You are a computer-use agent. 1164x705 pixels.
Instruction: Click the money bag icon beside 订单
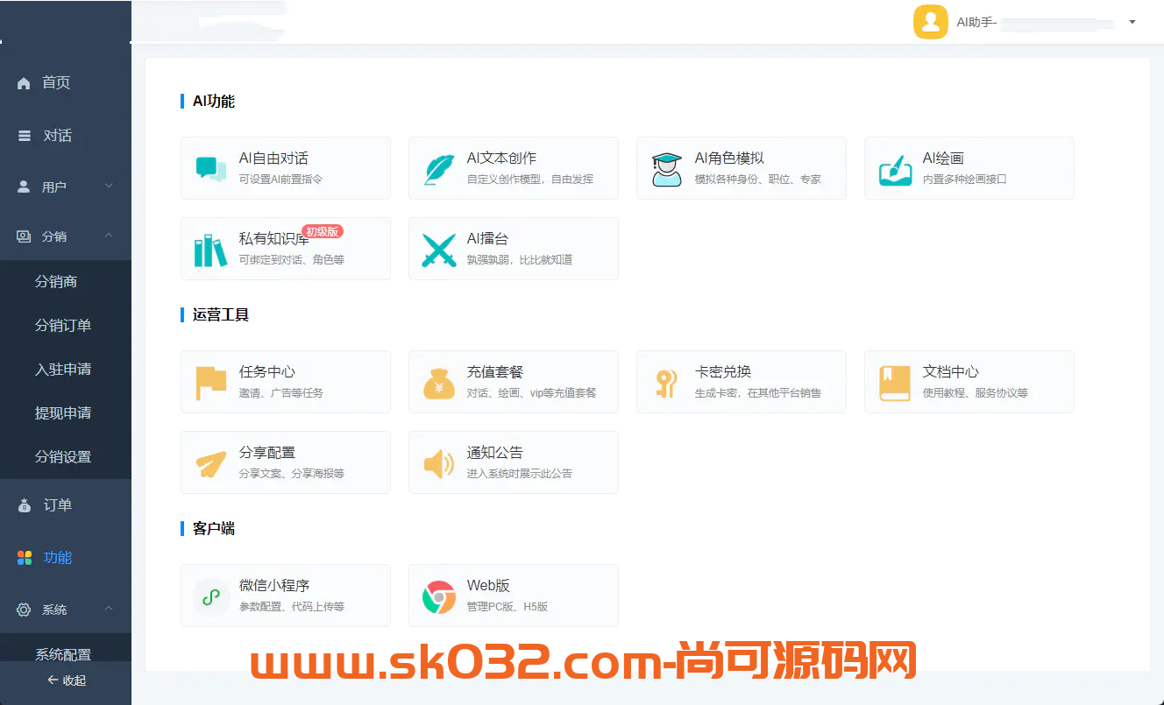click(25, 505)
